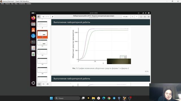Click the search magnifier icon in document viewer
The height and width of the screenshot is (101, 181).
pos(133,17)
